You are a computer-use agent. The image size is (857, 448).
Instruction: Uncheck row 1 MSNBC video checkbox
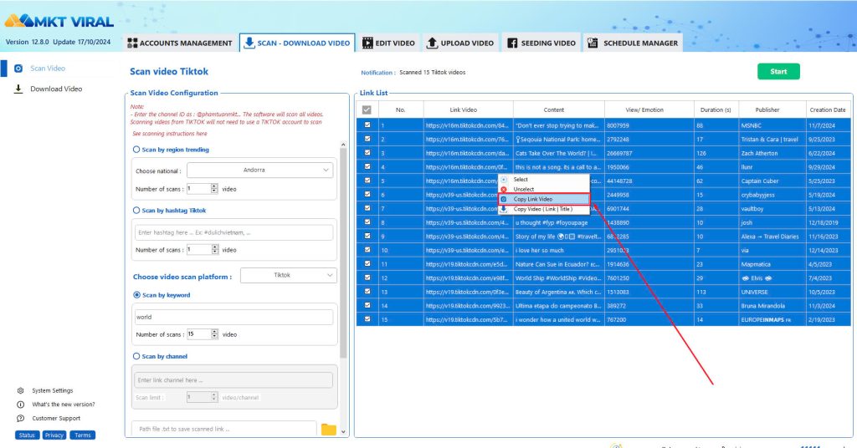click(x=367, y=125)
